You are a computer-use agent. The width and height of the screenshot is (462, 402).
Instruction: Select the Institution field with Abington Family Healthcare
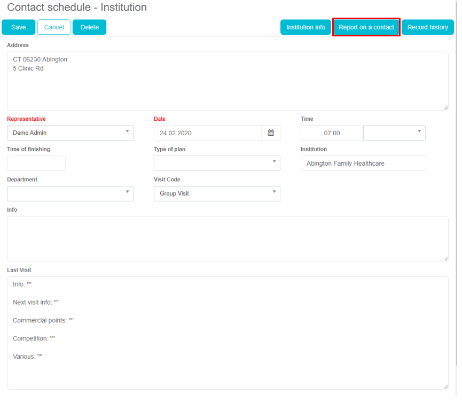(x=364, y=164)
